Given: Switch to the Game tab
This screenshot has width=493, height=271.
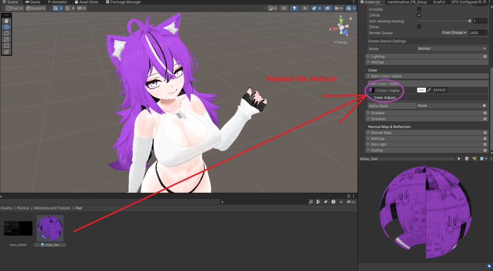Looking at the screenshot, I should [x=33, y=2].
